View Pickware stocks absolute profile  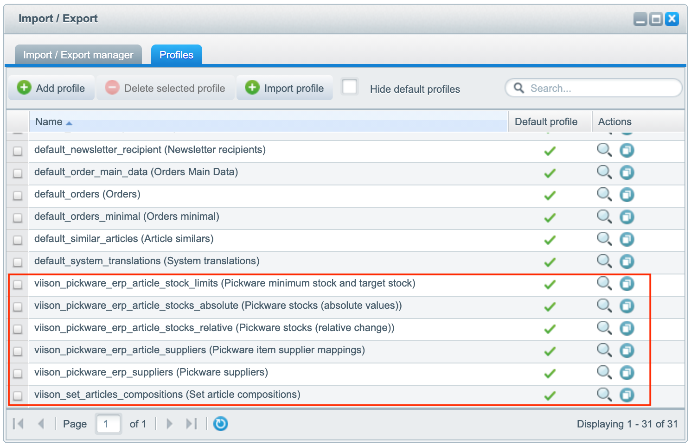pyautogui.click(x=604, y=306)
